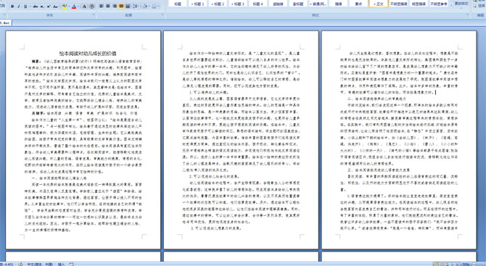Click the 插入 mode in status bar

(61, 264)
